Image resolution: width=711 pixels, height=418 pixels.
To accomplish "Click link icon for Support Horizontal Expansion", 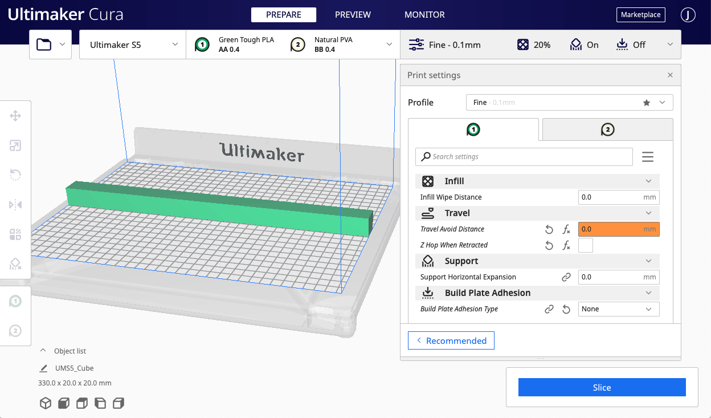I will point(566,277).
